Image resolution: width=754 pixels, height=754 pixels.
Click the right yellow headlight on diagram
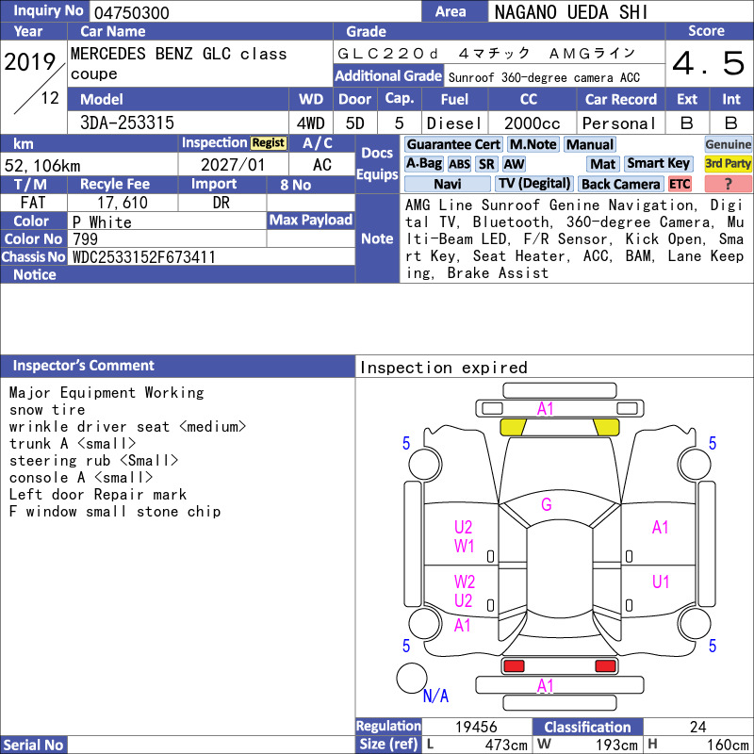click(x=606, y=427)
